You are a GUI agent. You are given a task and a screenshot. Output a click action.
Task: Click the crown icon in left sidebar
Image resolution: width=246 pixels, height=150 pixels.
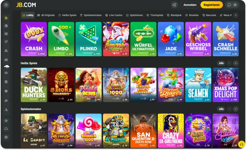6,73
